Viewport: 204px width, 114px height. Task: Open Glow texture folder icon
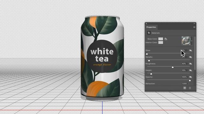[191, 50]
